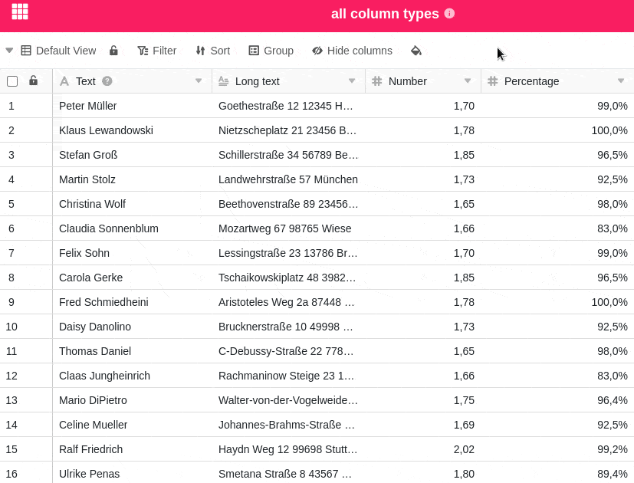
Task: Open the Percentage column dropdown arrow
Action: (x=621, y=81)
